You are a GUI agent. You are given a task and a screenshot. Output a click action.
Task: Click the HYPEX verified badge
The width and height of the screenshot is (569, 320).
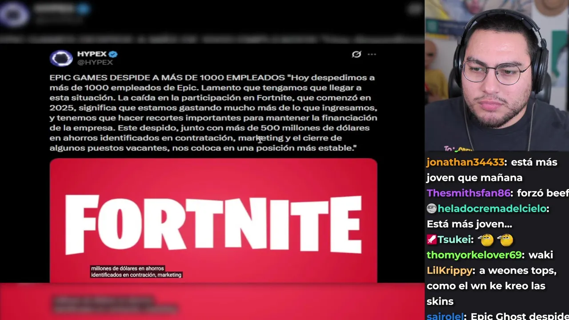tap(113, 54)
